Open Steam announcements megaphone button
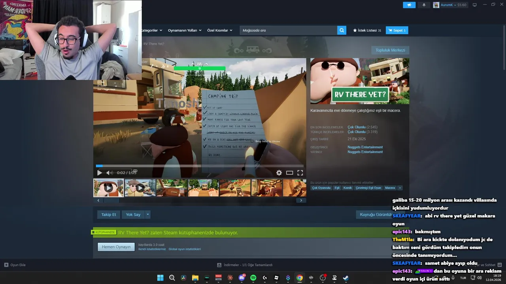The width and height of the screenshot is (506, 284). coord(409,5)
